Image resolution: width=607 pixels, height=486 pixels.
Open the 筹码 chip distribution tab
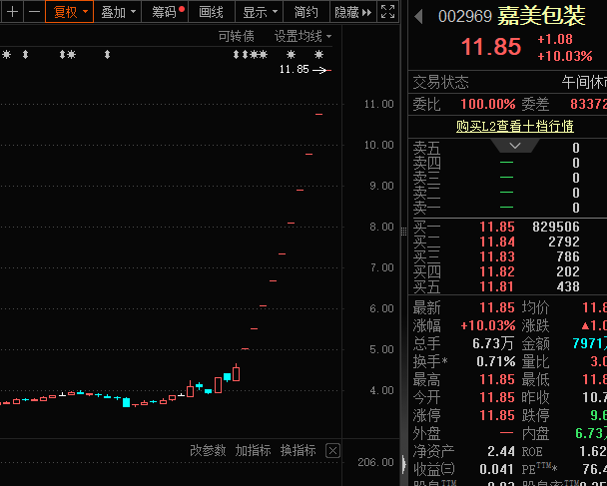point(167,12)
